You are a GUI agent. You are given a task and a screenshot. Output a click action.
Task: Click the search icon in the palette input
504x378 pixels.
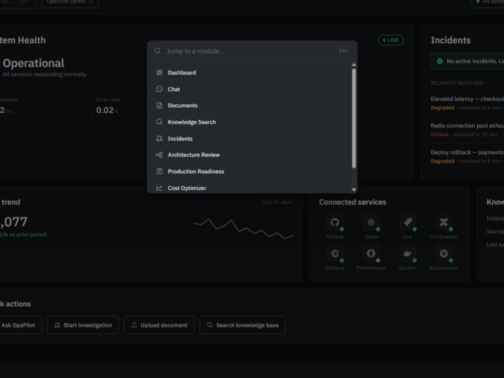[x=157, y=51]
